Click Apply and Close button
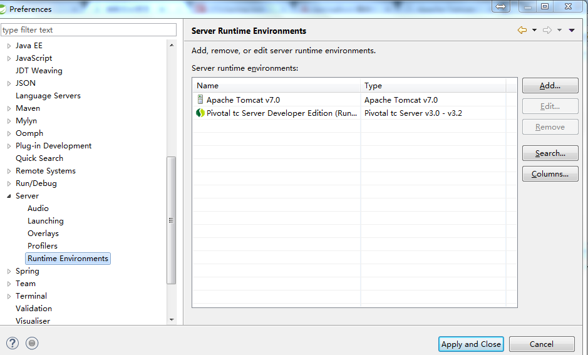588x355 pixels. [x=471, y=344]
